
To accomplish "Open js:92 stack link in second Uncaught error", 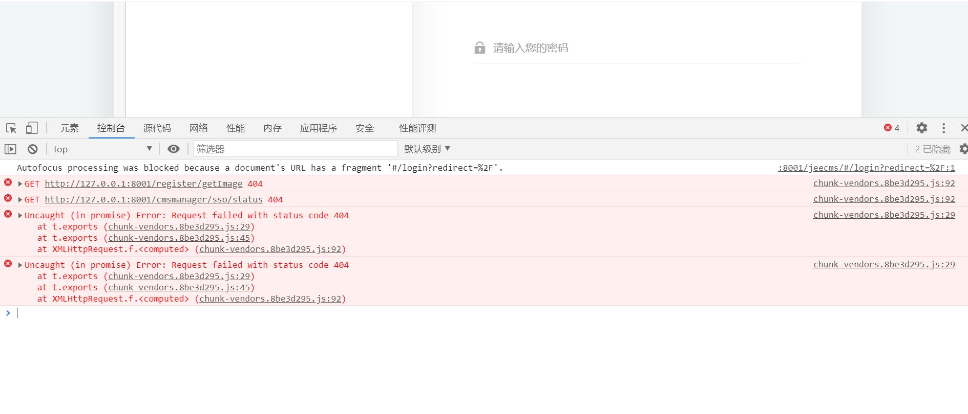I will click(x=270, y=299).
